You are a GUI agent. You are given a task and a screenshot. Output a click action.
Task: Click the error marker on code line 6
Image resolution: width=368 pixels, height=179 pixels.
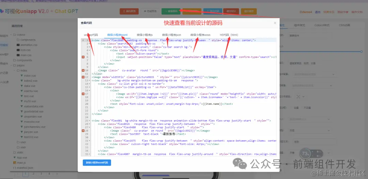pos(83,57)
